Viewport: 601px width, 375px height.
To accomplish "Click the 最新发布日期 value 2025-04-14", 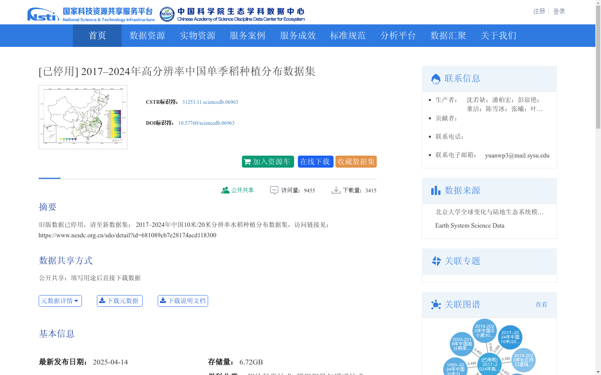I will coord(110,362).
